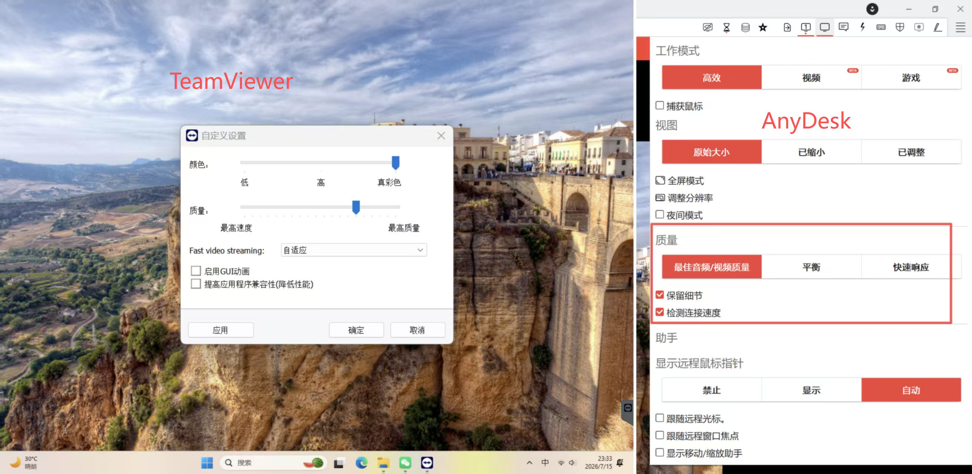Click the notification bell in the system tray
The height and width of the screenshot is (474, 972).
[619, 462]
